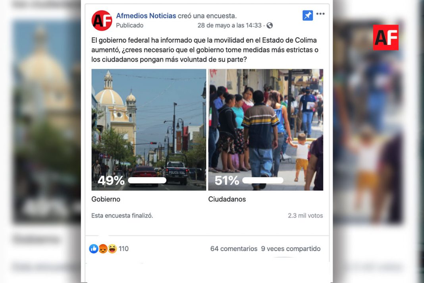Click the laughing face reaction icon
The image size is (424, 283).
click(112, 248)
